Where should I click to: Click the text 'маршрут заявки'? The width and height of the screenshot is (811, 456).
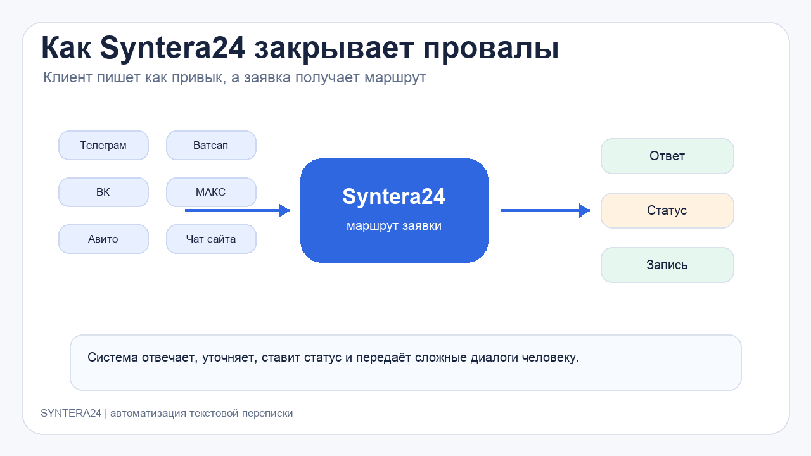click(x=394, y=226)
